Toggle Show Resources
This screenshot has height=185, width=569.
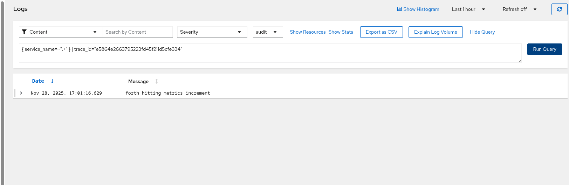(x=308, y=32)
